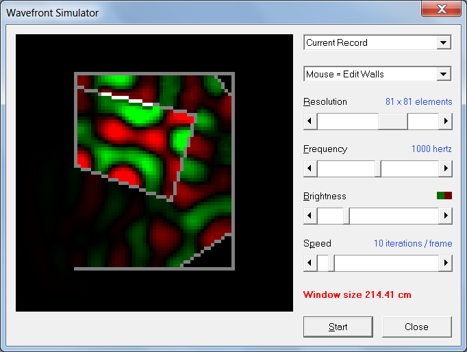This screenshot has height=352, width=467.
Task: Click the Close button
Action: (416, 327)
